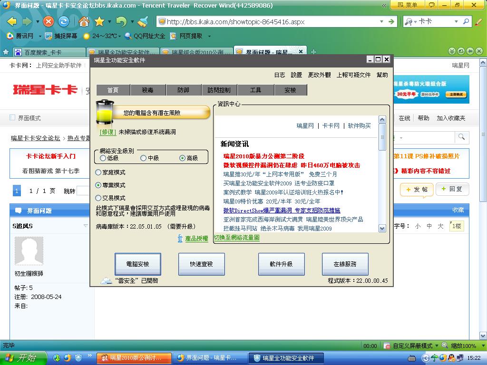Click 更改外觀 menu item
487x365 pixels.
click(319, 75)
